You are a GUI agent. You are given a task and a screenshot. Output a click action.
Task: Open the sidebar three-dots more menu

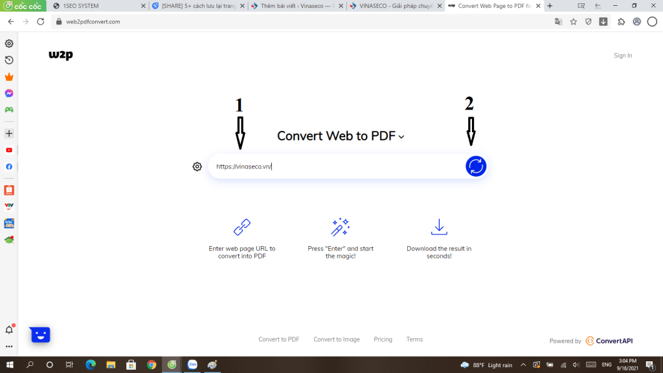[9, 347]
